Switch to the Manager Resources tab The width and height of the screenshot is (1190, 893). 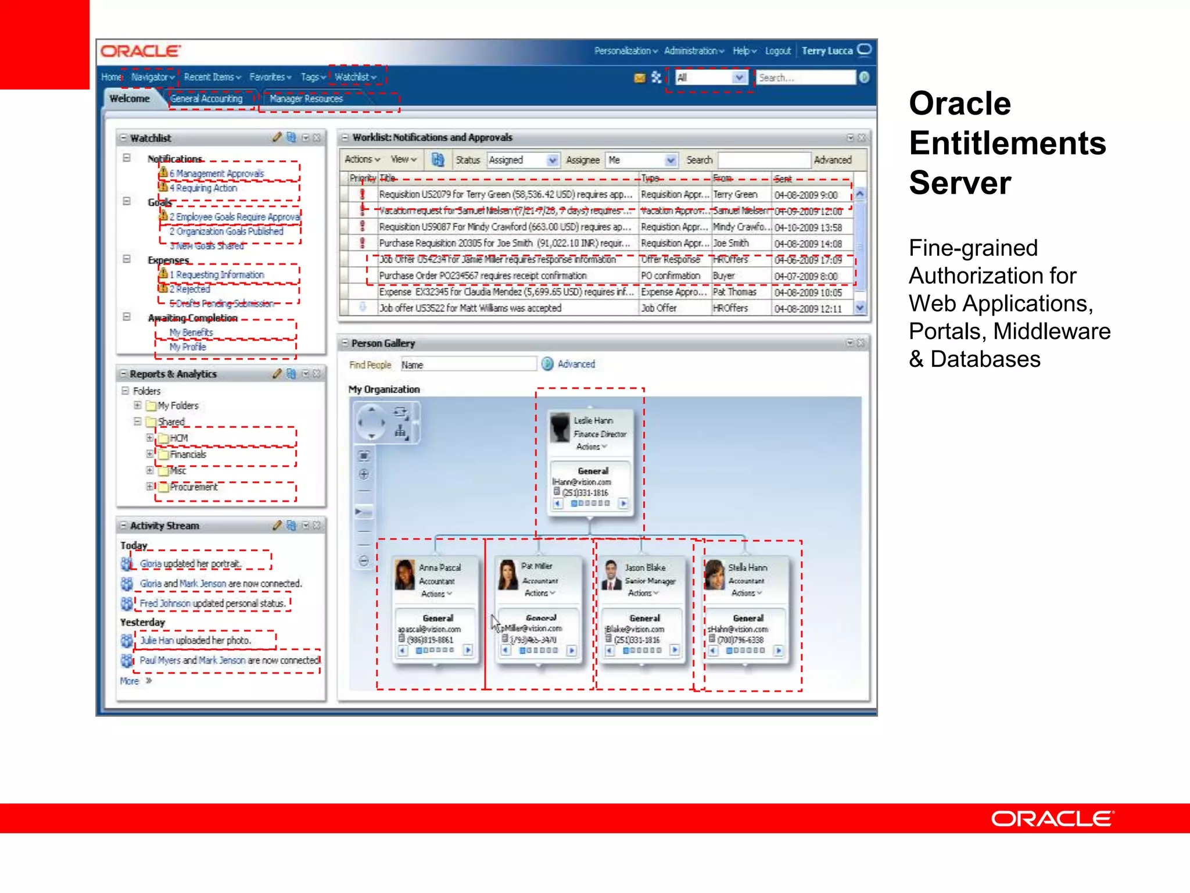tap(306, 99)
